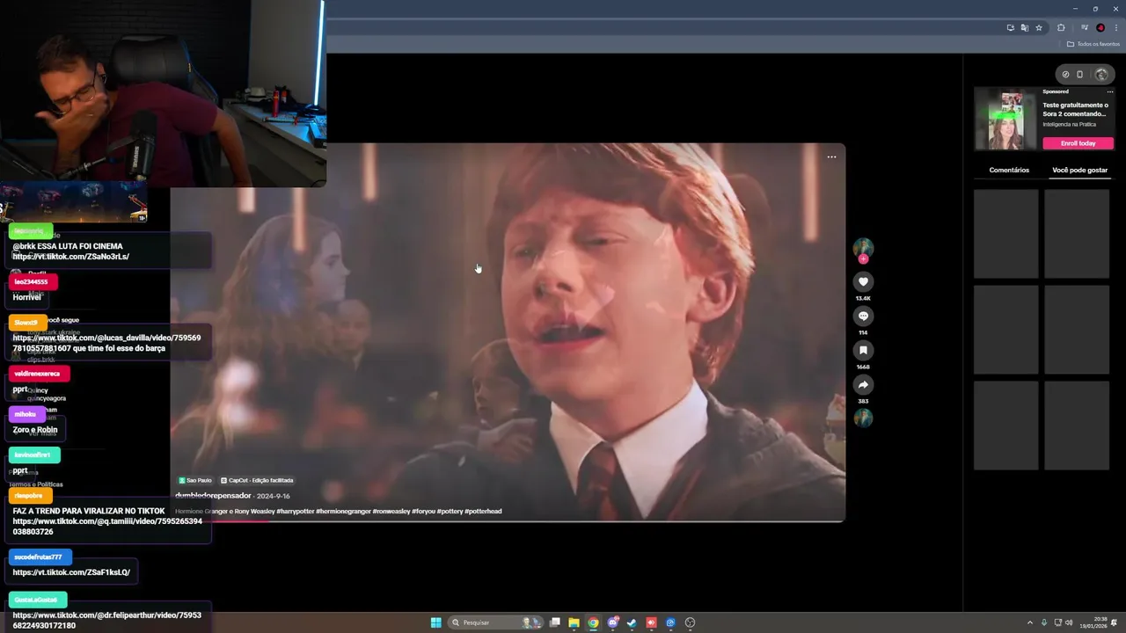
Task: Open the Sora 2 ad title link
Action: pos(1075,109)
